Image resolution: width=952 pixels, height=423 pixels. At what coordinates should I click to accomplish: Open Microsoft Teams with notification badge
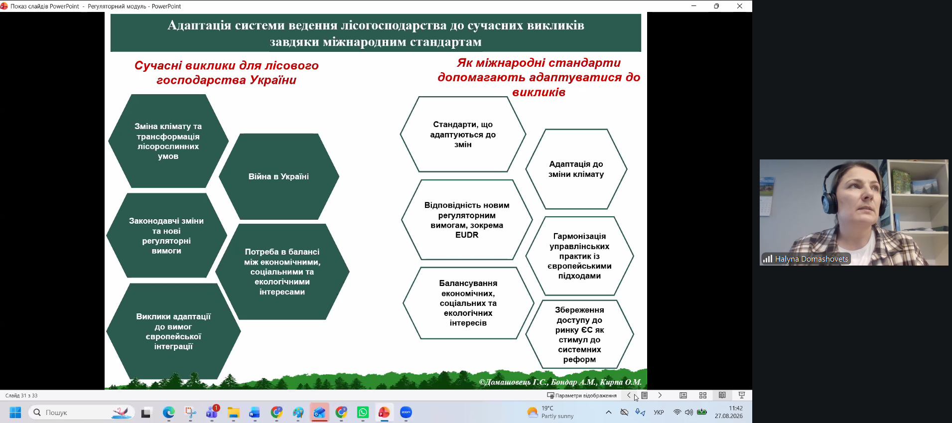pyautogui.click(x=212, y=413)
